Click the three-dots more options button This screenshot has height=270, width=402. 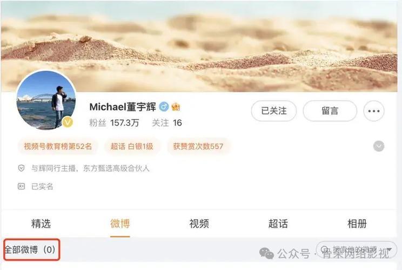[x=373, y=111]
